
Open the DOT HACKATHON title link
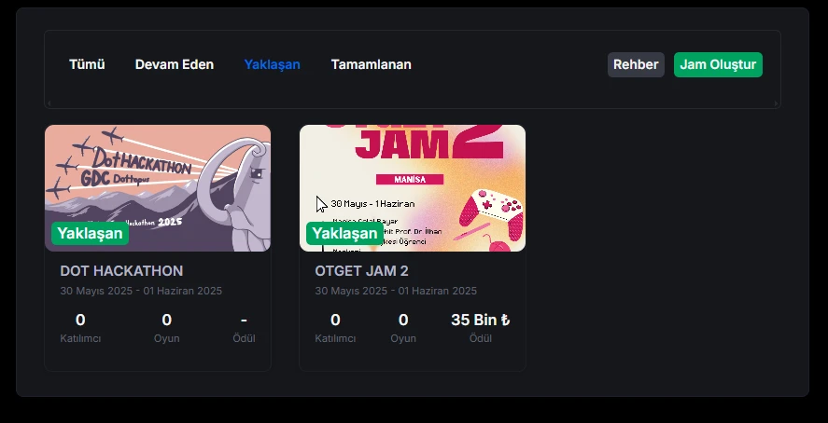click(121, 271)
